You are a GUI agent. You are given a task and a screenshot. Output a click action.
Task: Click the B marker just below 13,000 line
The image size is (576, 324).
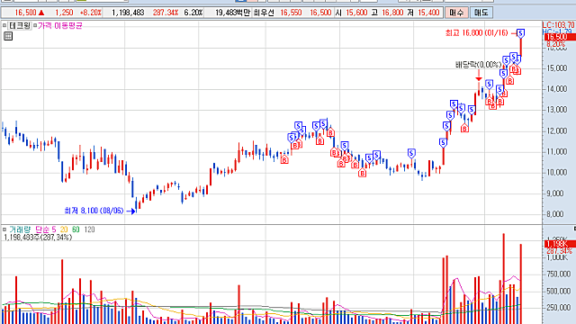(x=464, y=128)
